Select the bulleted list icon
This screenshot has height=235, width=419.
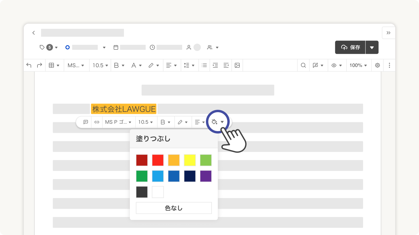(x=204, y=65)
